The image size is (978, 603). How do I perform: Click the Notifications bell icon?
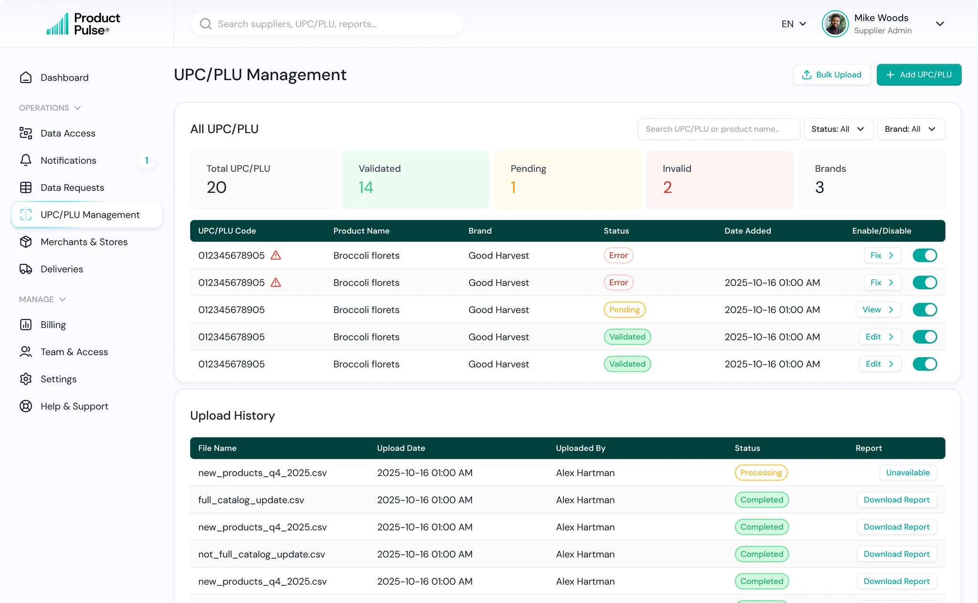click(26, 160)
